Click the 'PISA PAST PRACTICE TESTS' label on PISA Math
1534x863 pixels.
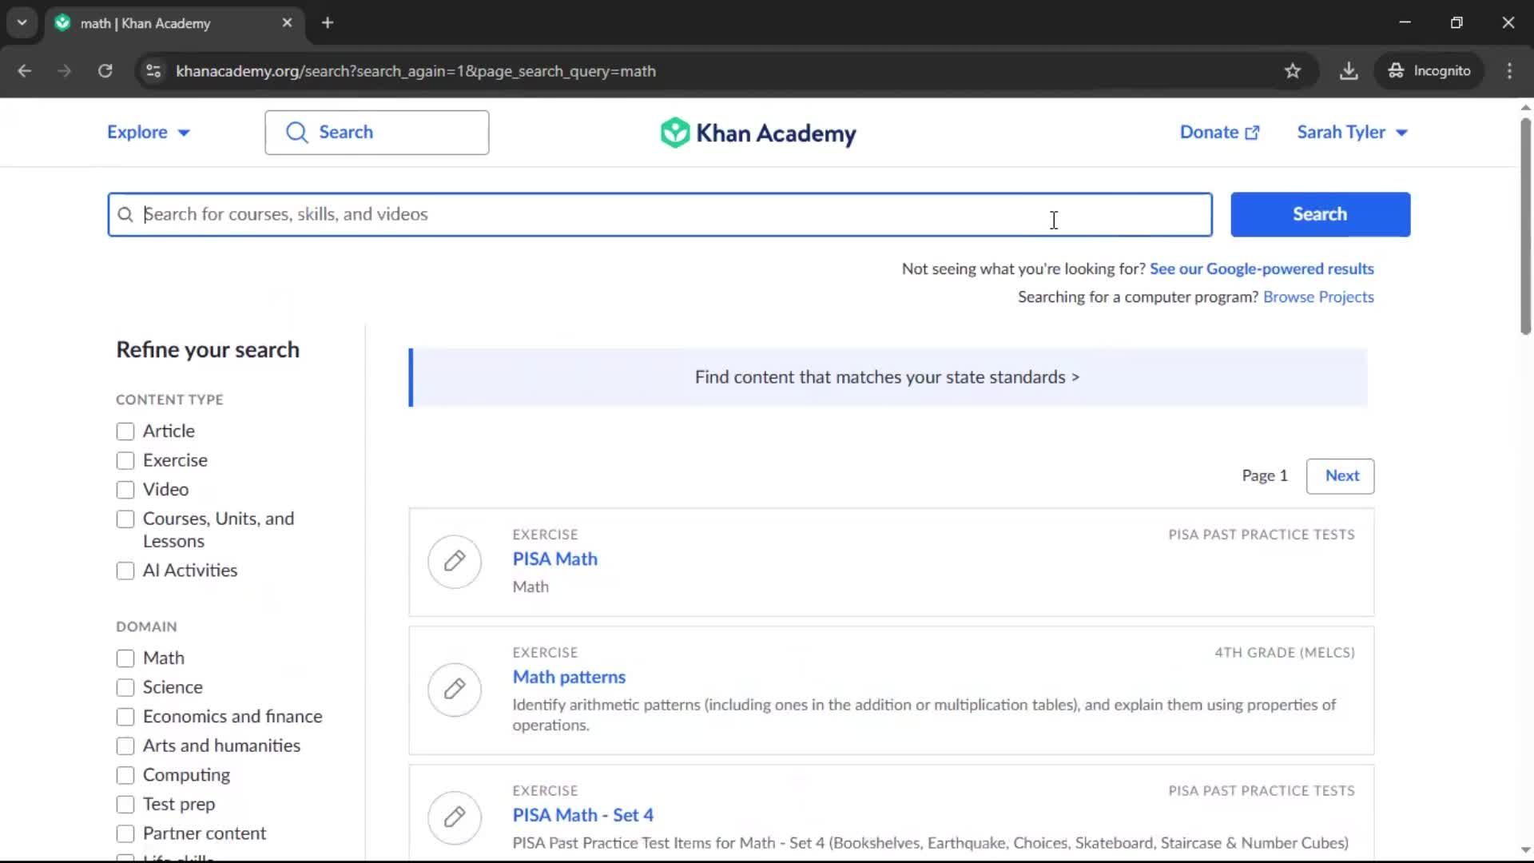[x=1262, y=535]
